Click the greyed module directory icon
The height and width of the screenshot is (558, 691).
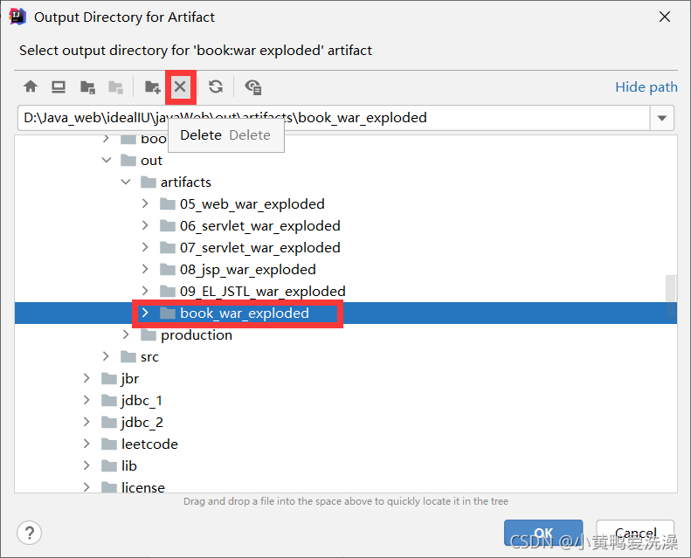pyautogui.click(x=115, y=86)
